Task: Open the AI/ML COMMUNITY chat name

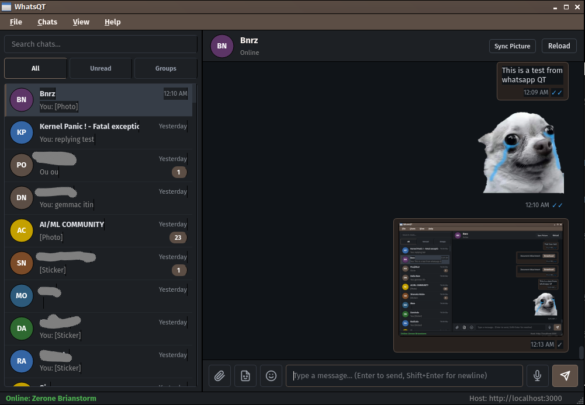Action: click(x=72, y=224)
